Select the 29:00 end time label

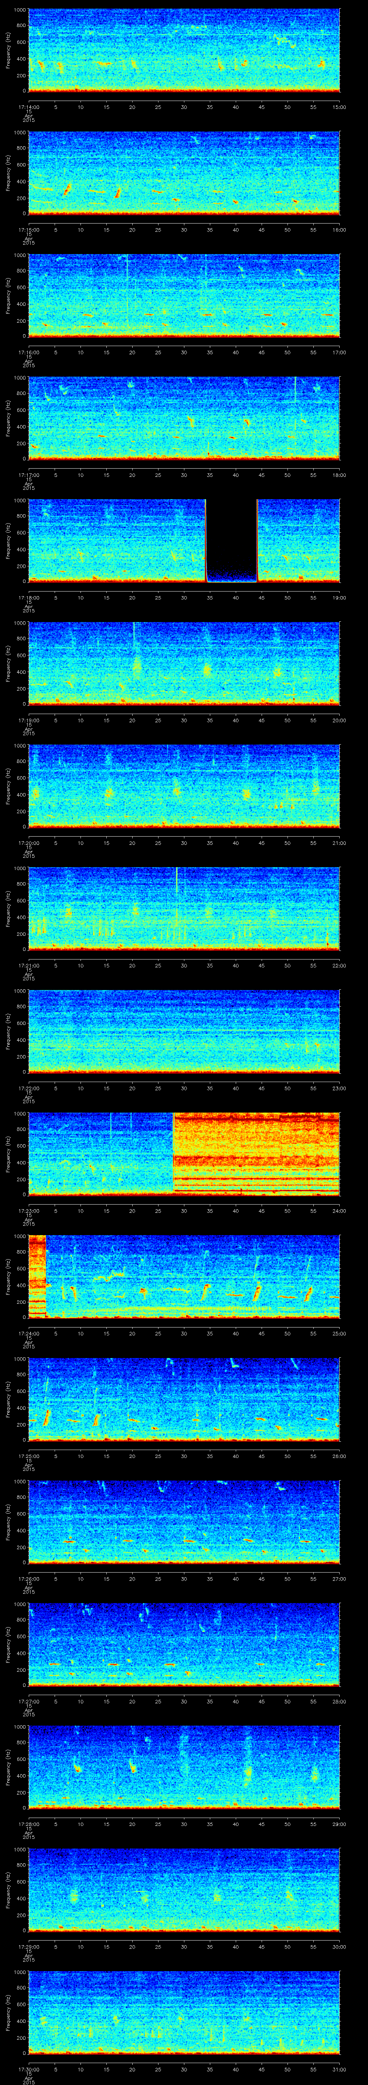click(x=339, y=1823)
